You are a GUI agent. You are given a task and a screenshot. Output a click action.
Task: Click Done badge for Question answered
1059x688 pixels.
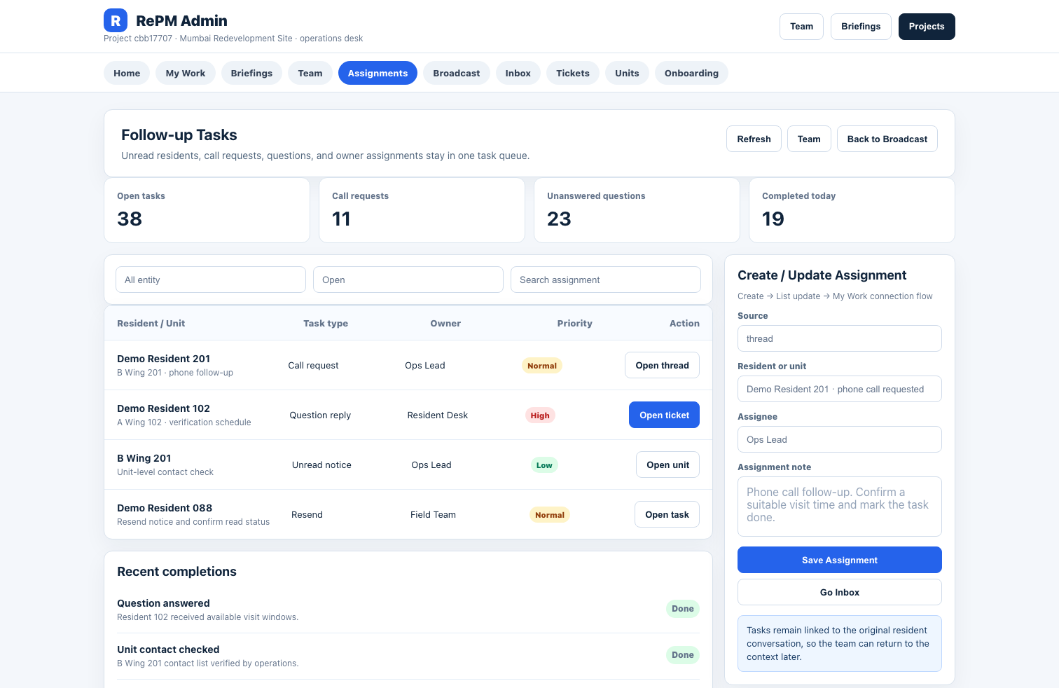coord(682,608)
